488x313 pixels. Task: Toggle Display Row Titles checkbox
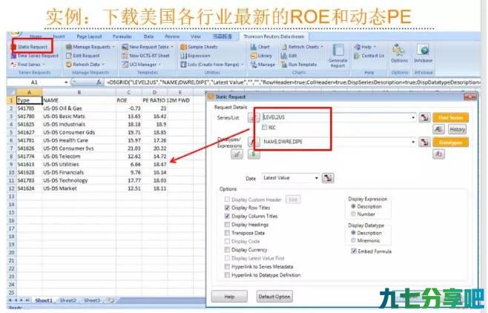point(227,208)
